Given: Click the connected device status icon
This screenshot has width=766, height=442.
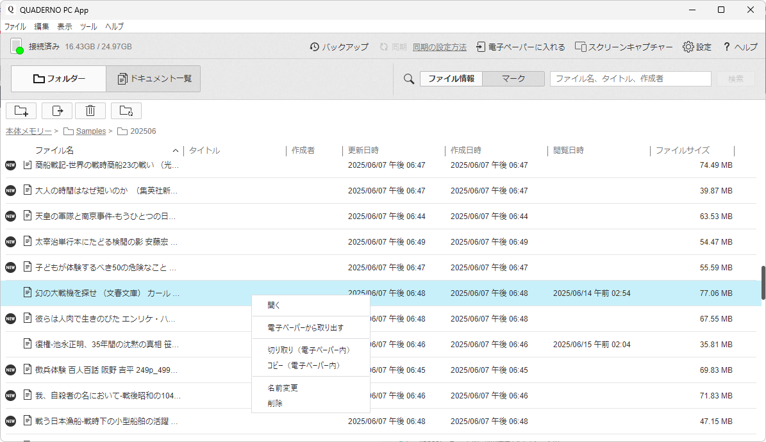Looking at the screenshot, I should click(17, 46).
